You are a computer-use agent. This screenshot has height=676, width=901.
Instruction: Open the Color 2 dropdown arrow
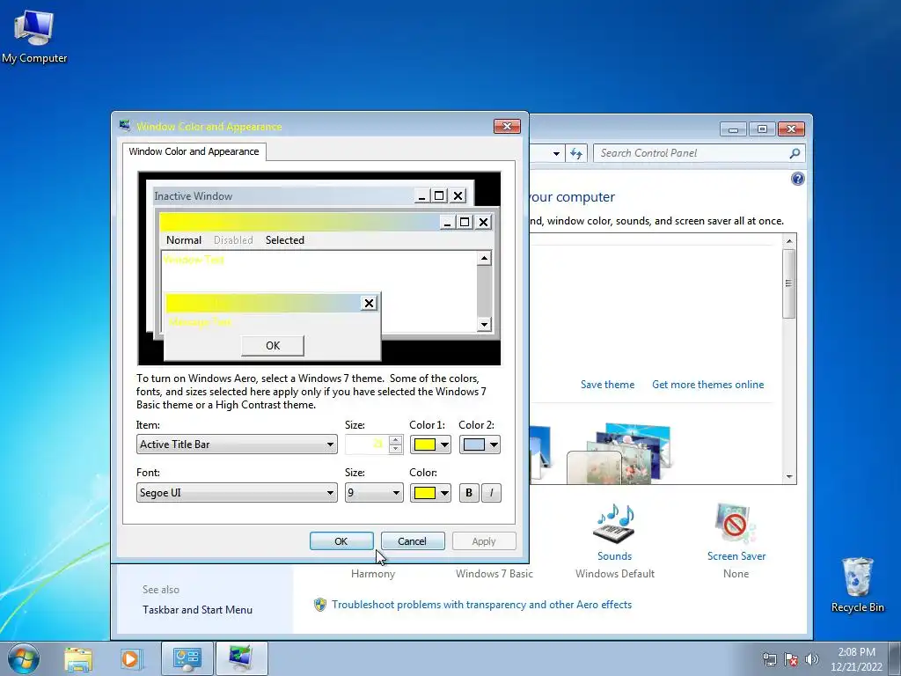(x=494, y=445)
